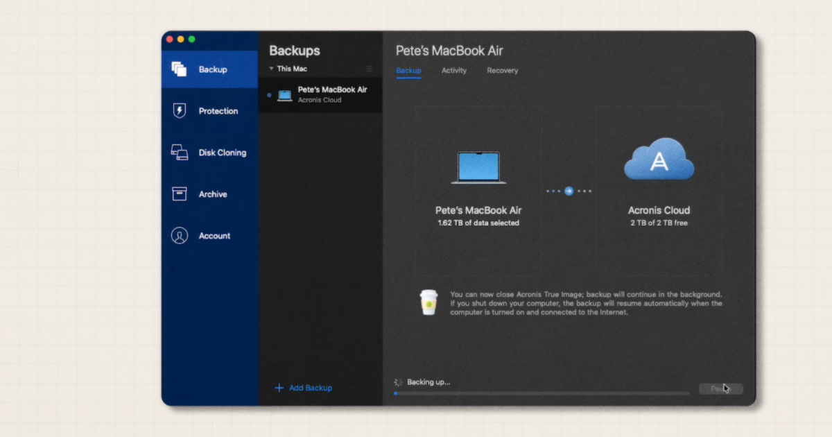Click the 'Backups' panel heading

coord(295,51)
